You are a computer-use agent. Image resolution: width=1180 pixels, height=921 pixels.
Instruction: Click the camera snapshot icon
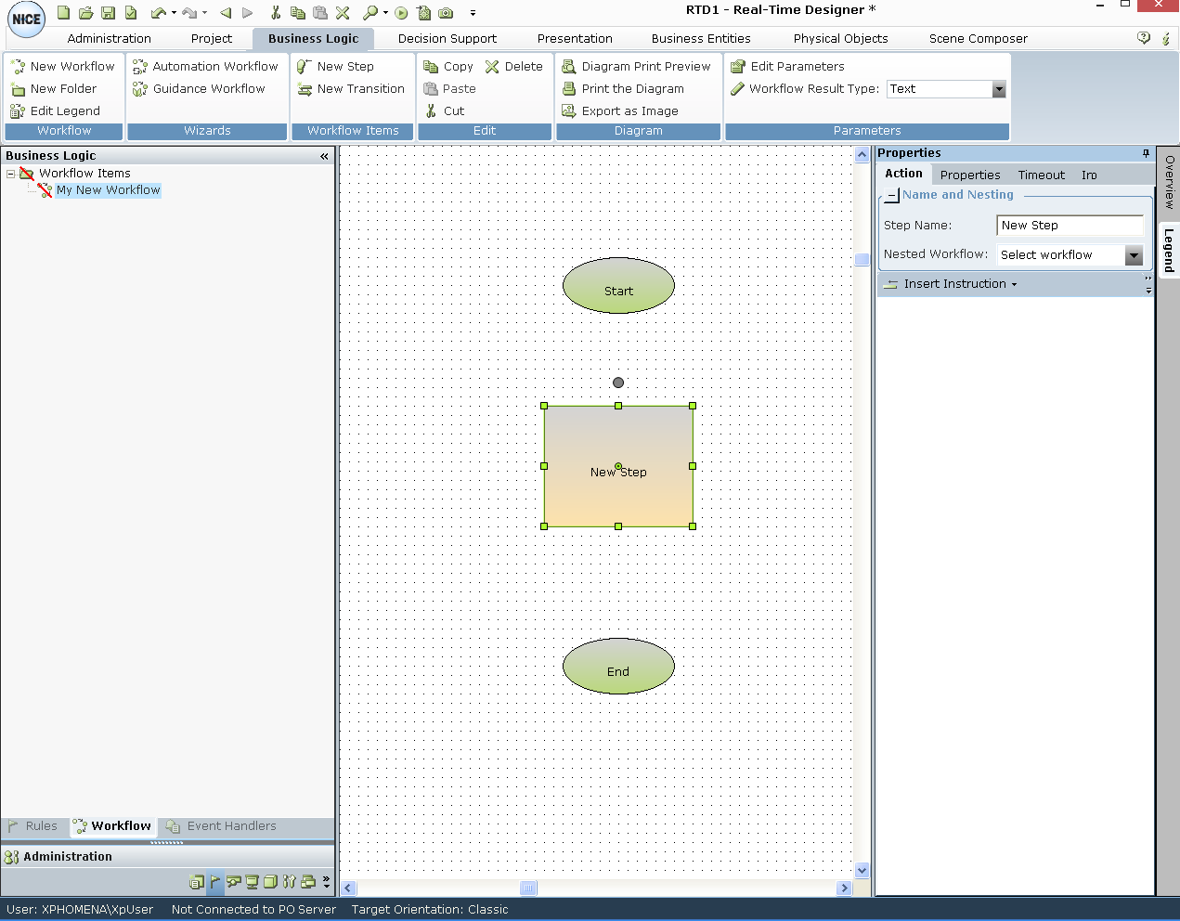pos(446,13)
